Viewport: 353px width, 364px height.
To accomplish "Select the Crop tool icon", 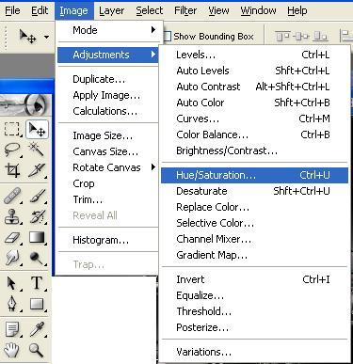I will coord(12,170).
